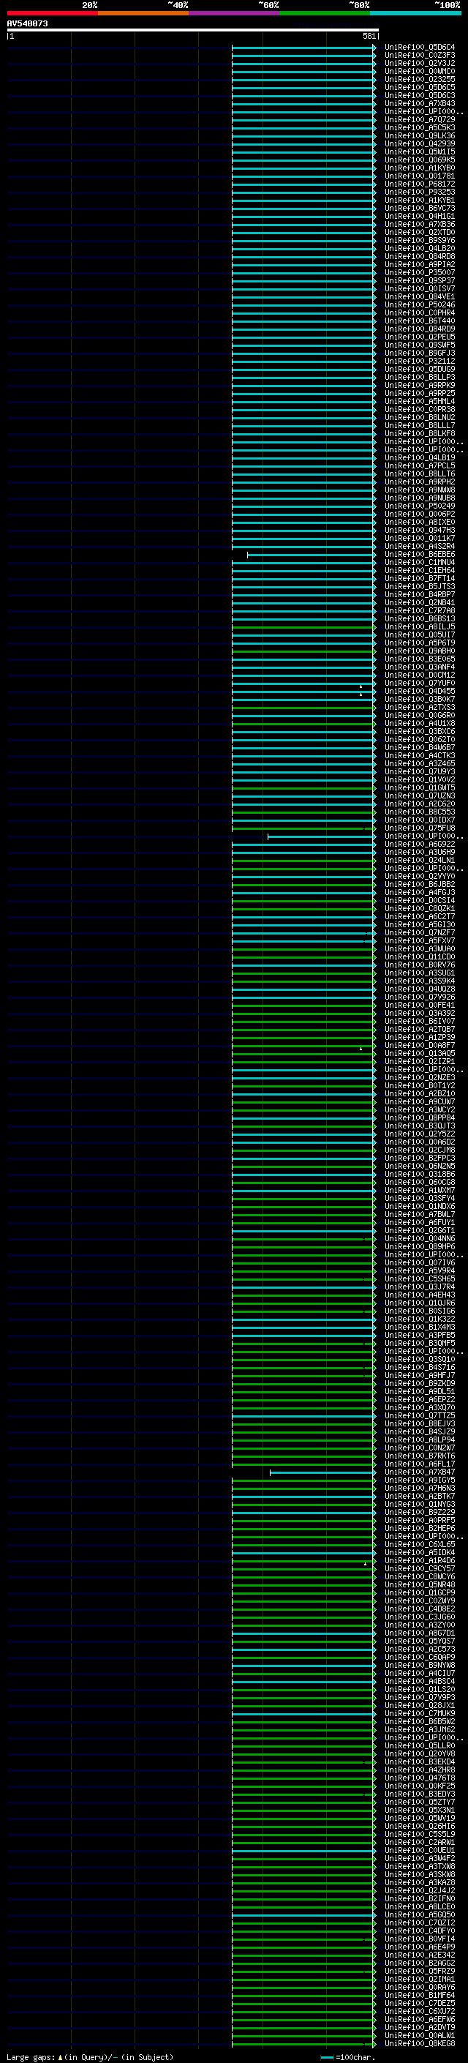Click the purple ~60% identity legend bar
Image resolution: width=468 pixels, height=2063 pixels.
pyautogui.click(x=235, y=13)
